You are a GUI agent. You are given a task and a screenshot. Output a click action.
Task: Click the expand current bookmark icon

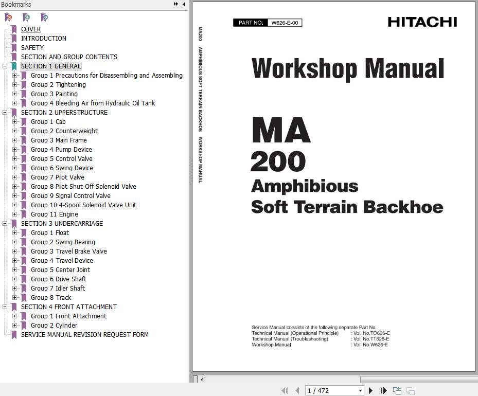tap(44, 17)
